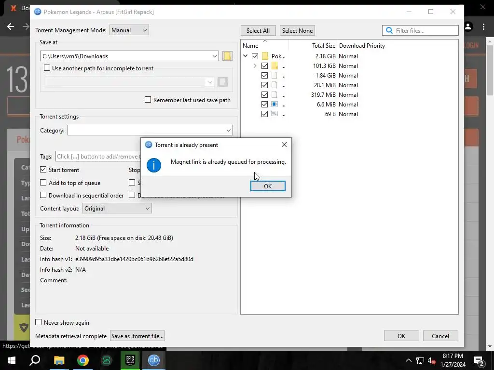Click the blue information icon in the dialog
The width and height of the screenshot is (494, 370).
point(154,165)
